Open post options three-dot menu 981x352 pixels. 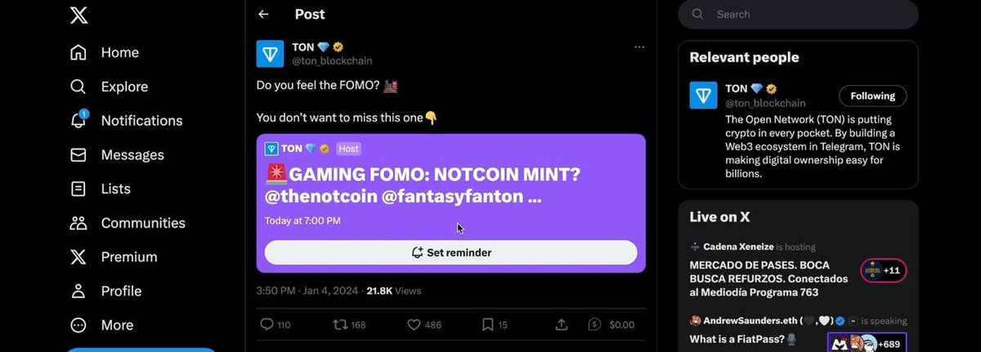tap(639, 47)
